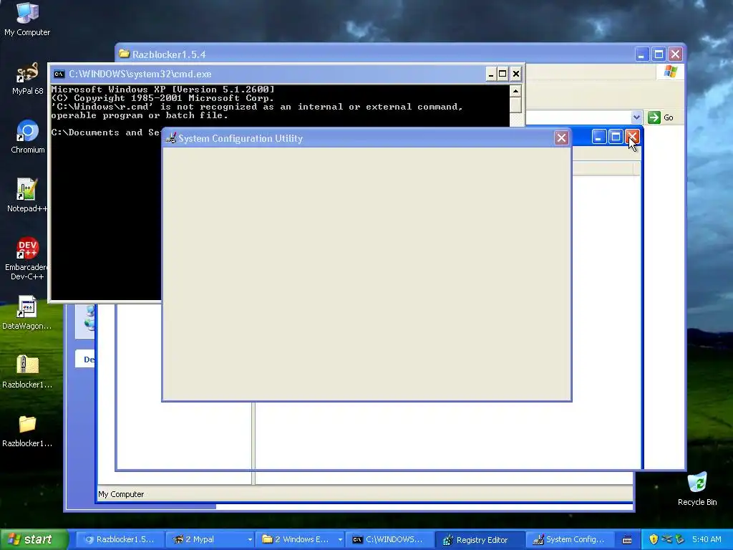Screen dimensions: 733x550
Task: Switch to Registry Editor in the taskbar
Action: click(480, 539)
